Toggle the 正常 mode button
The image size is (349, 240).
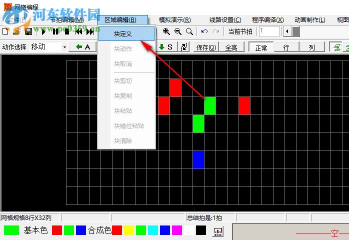coord(261,47)
